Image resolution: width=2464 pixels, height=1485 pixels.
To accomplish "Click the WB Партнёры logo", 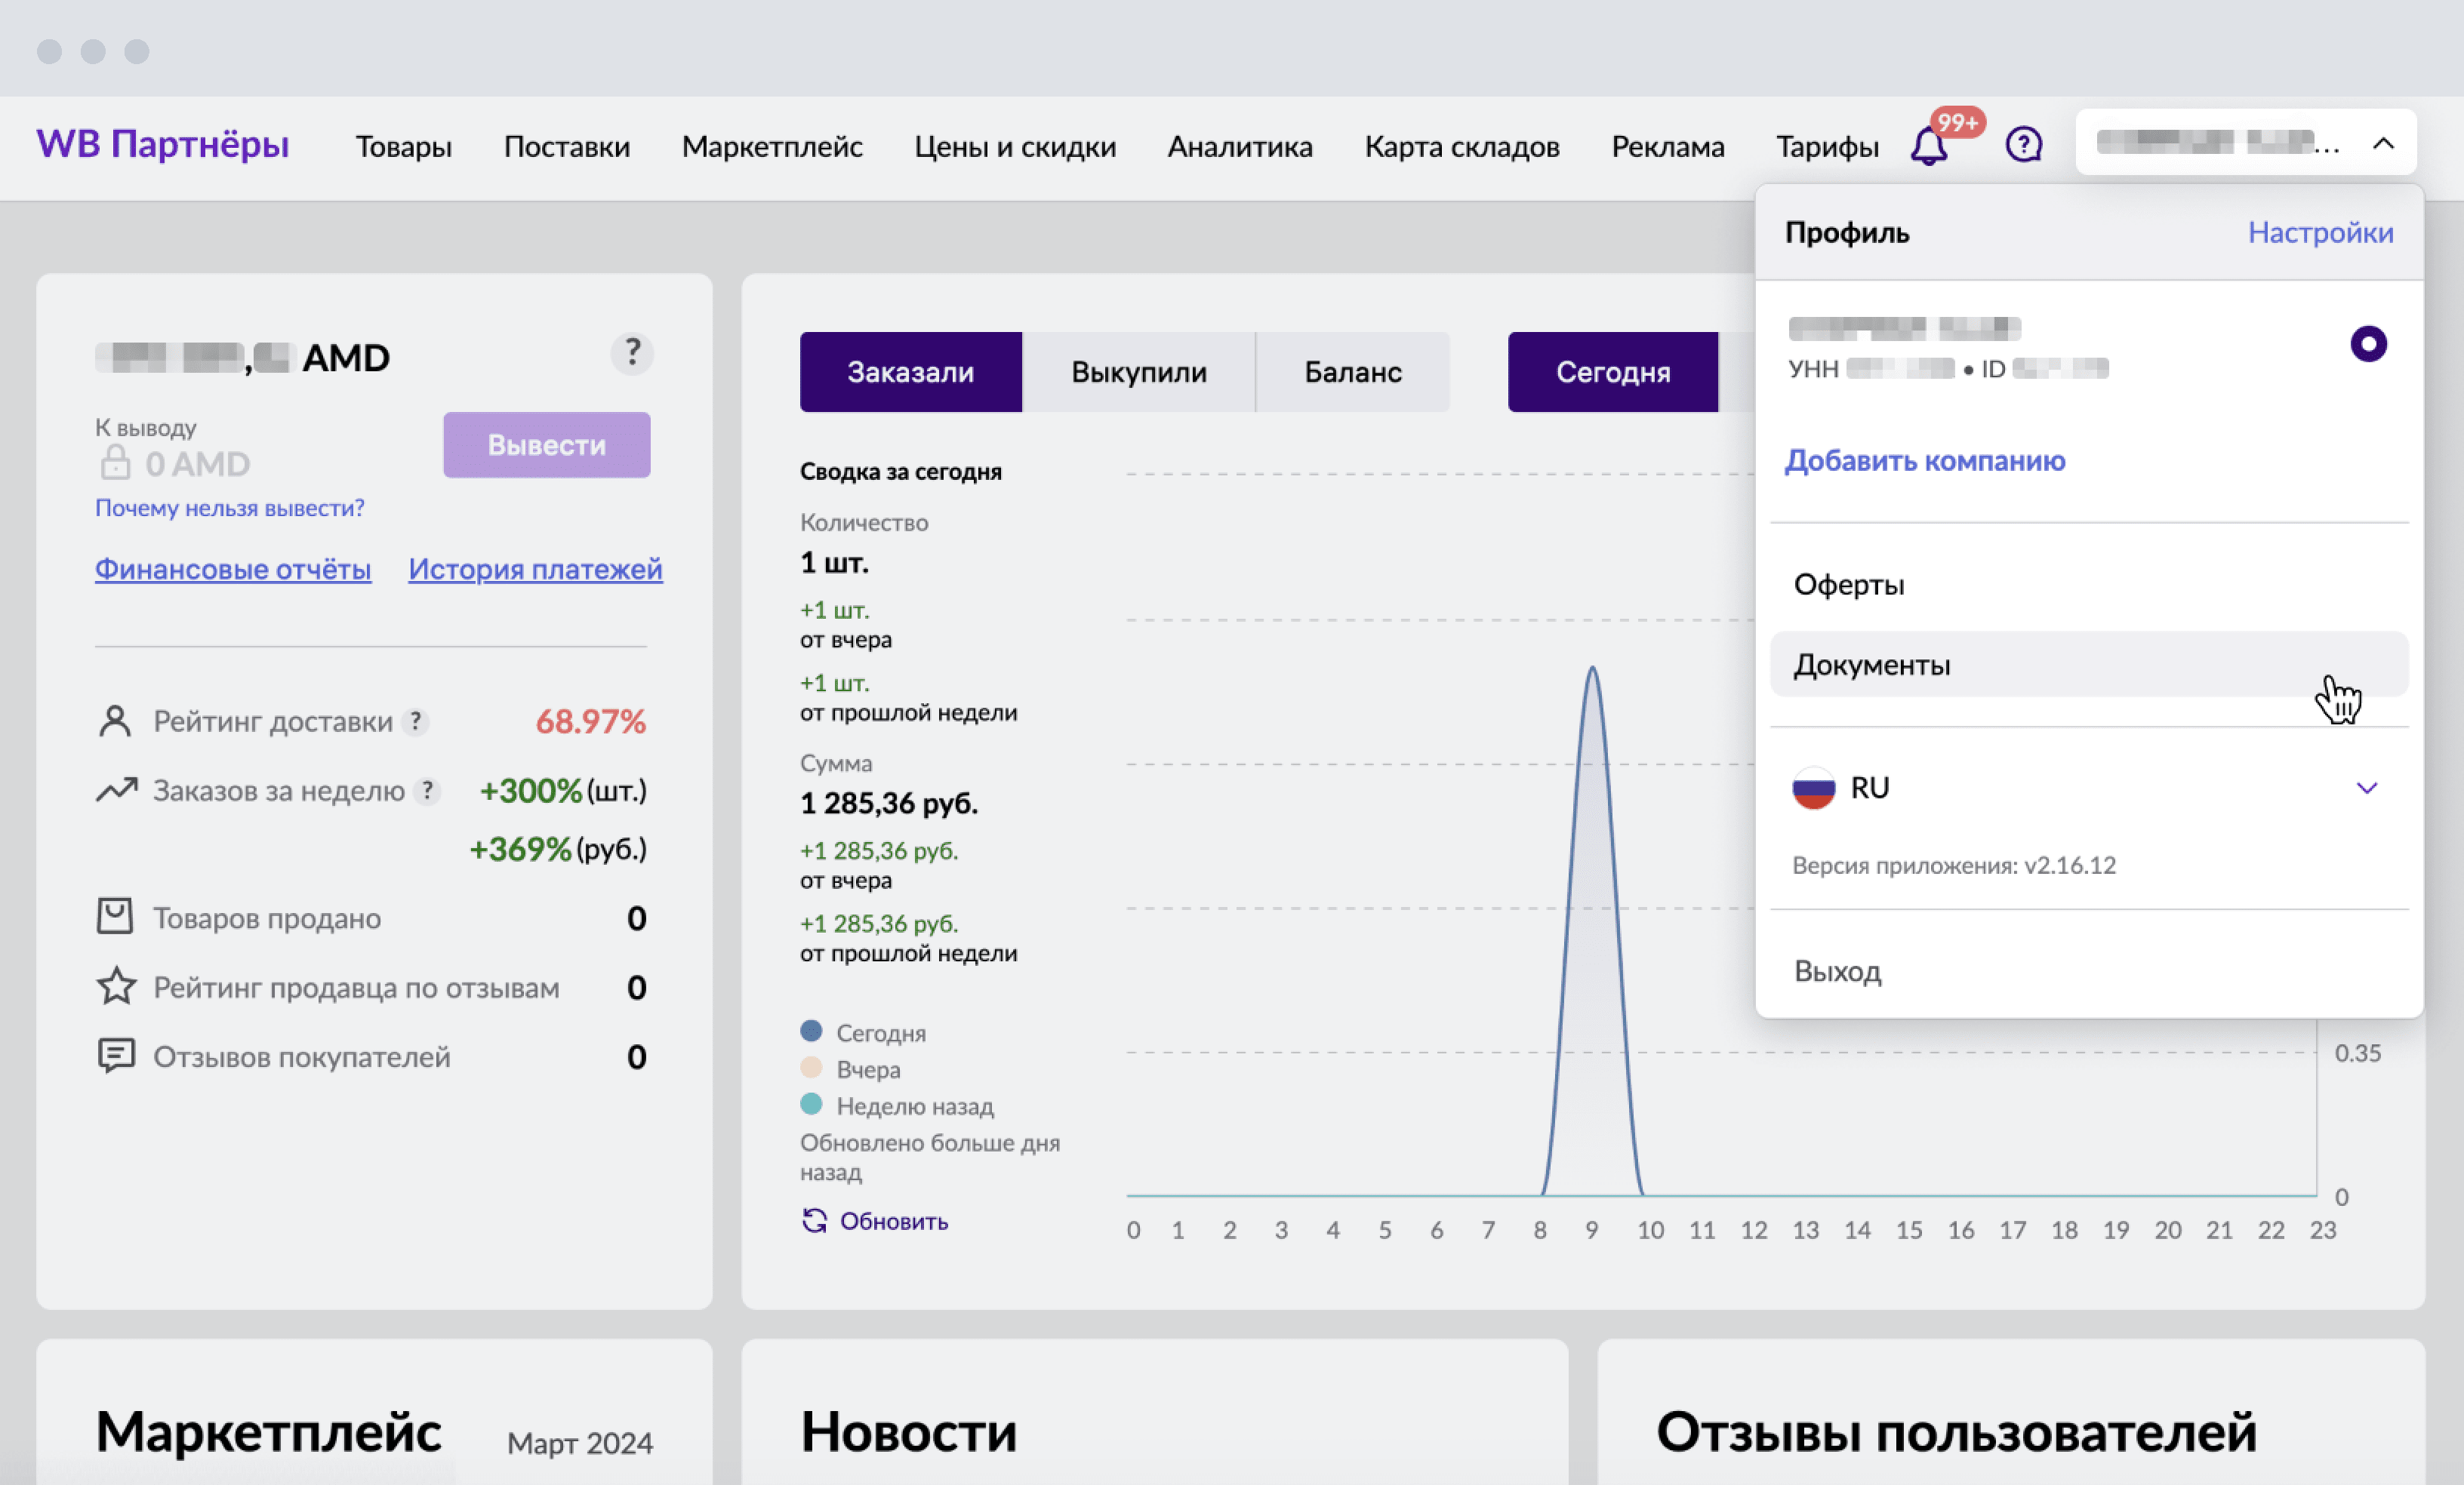I will point(163,144).
